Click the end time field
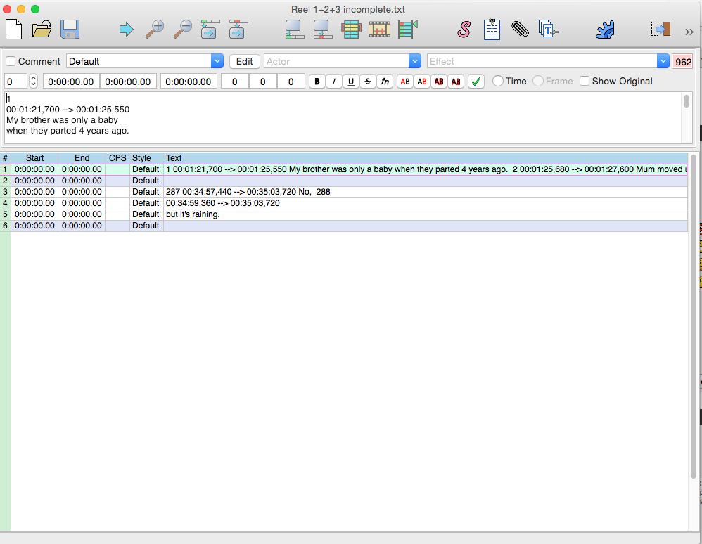Viewport: 702px width, 544px height. (x=127, y=82)
